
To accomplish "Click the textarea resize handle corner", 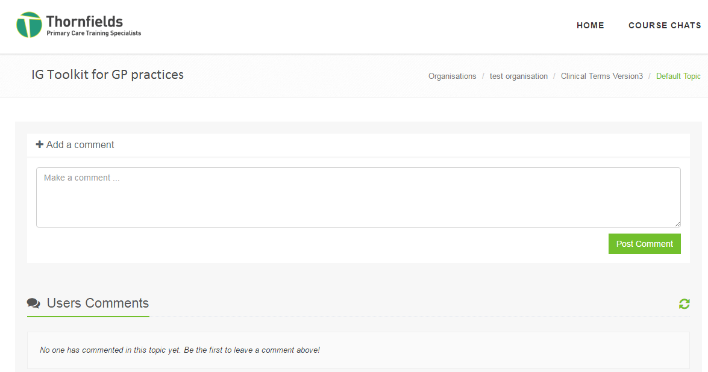I will click(x=677, y=224).
